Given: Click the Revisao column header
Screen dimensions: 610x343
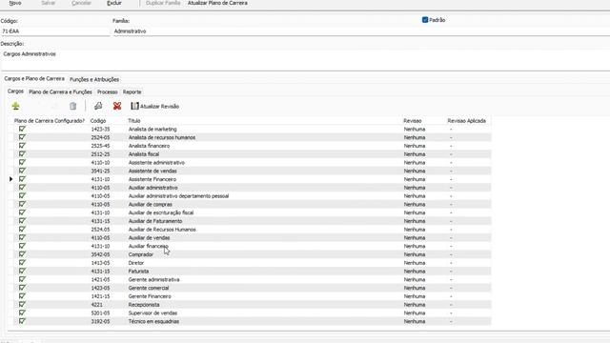Looking at the screenshot, I should [x=413, y=121].
